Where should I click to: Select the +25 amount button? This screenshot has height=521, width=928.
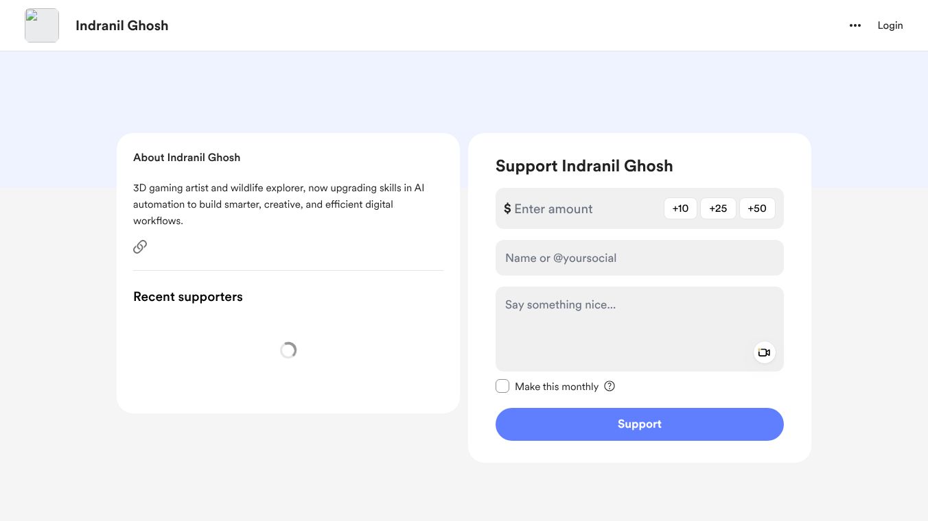click(718, 208)
